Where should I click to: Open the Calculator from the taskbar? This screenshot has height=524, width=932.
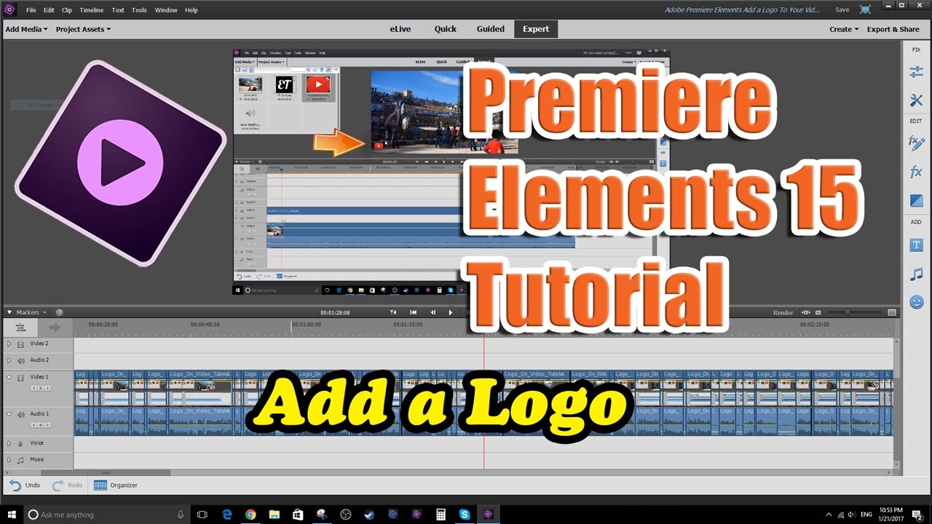(x=441, y=515)
